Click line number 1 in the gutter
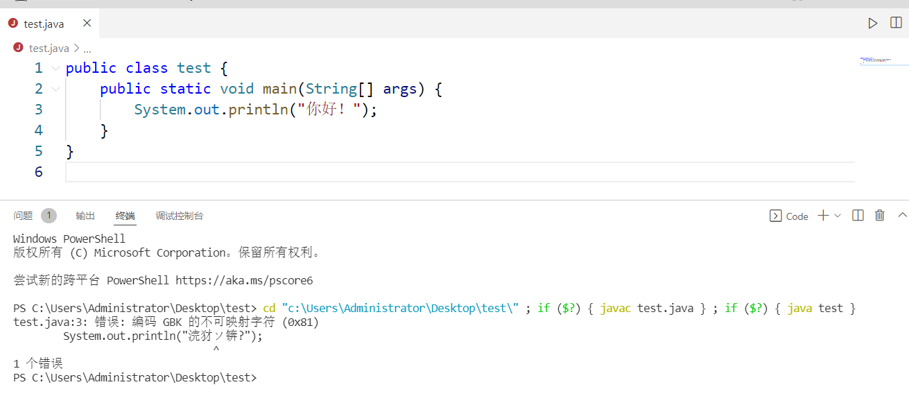 pyautogui.click(x=39, y=68)
